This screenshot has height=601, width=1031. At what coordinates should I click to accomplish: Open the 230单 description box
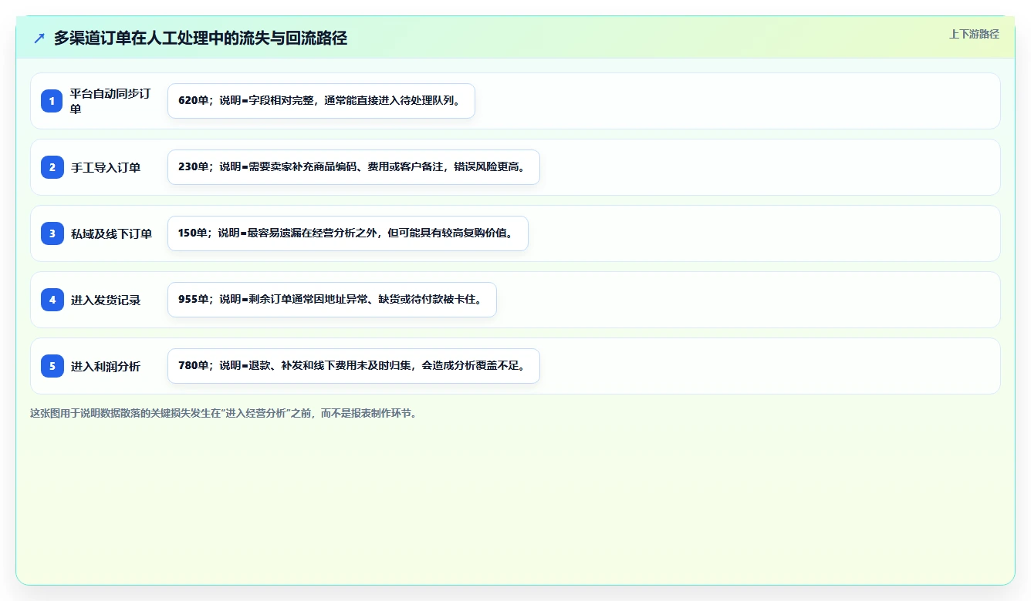coord(353,167)
